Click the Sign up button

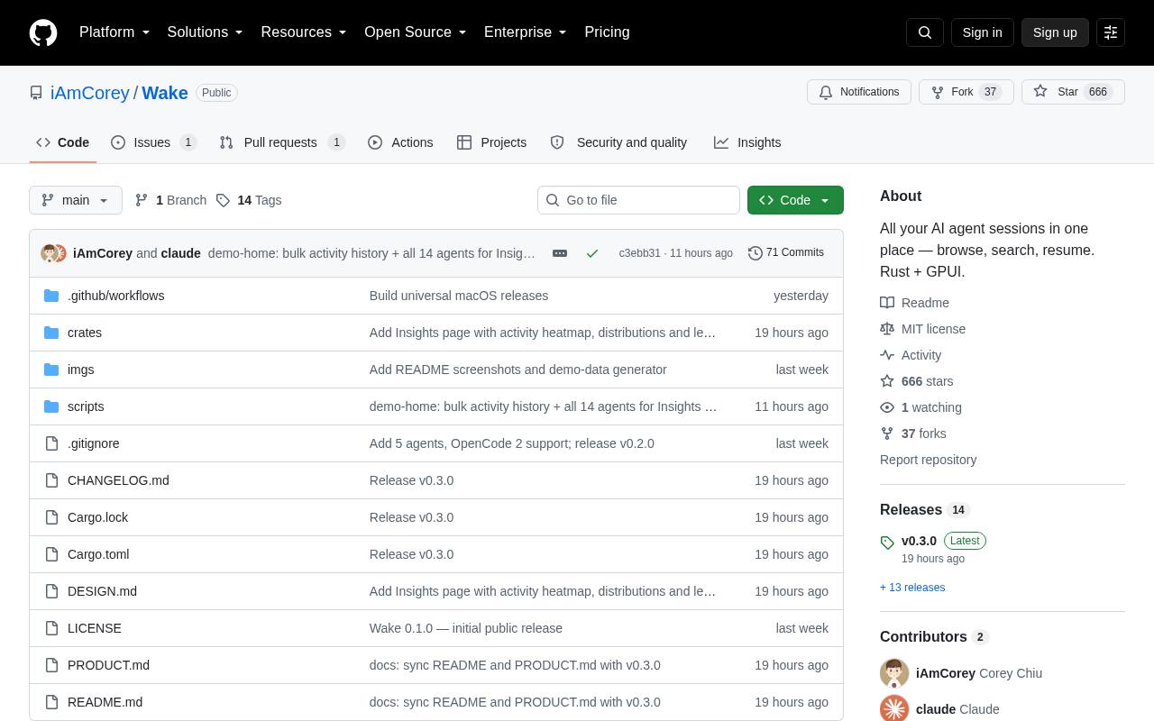click(x=1055, y=32)
